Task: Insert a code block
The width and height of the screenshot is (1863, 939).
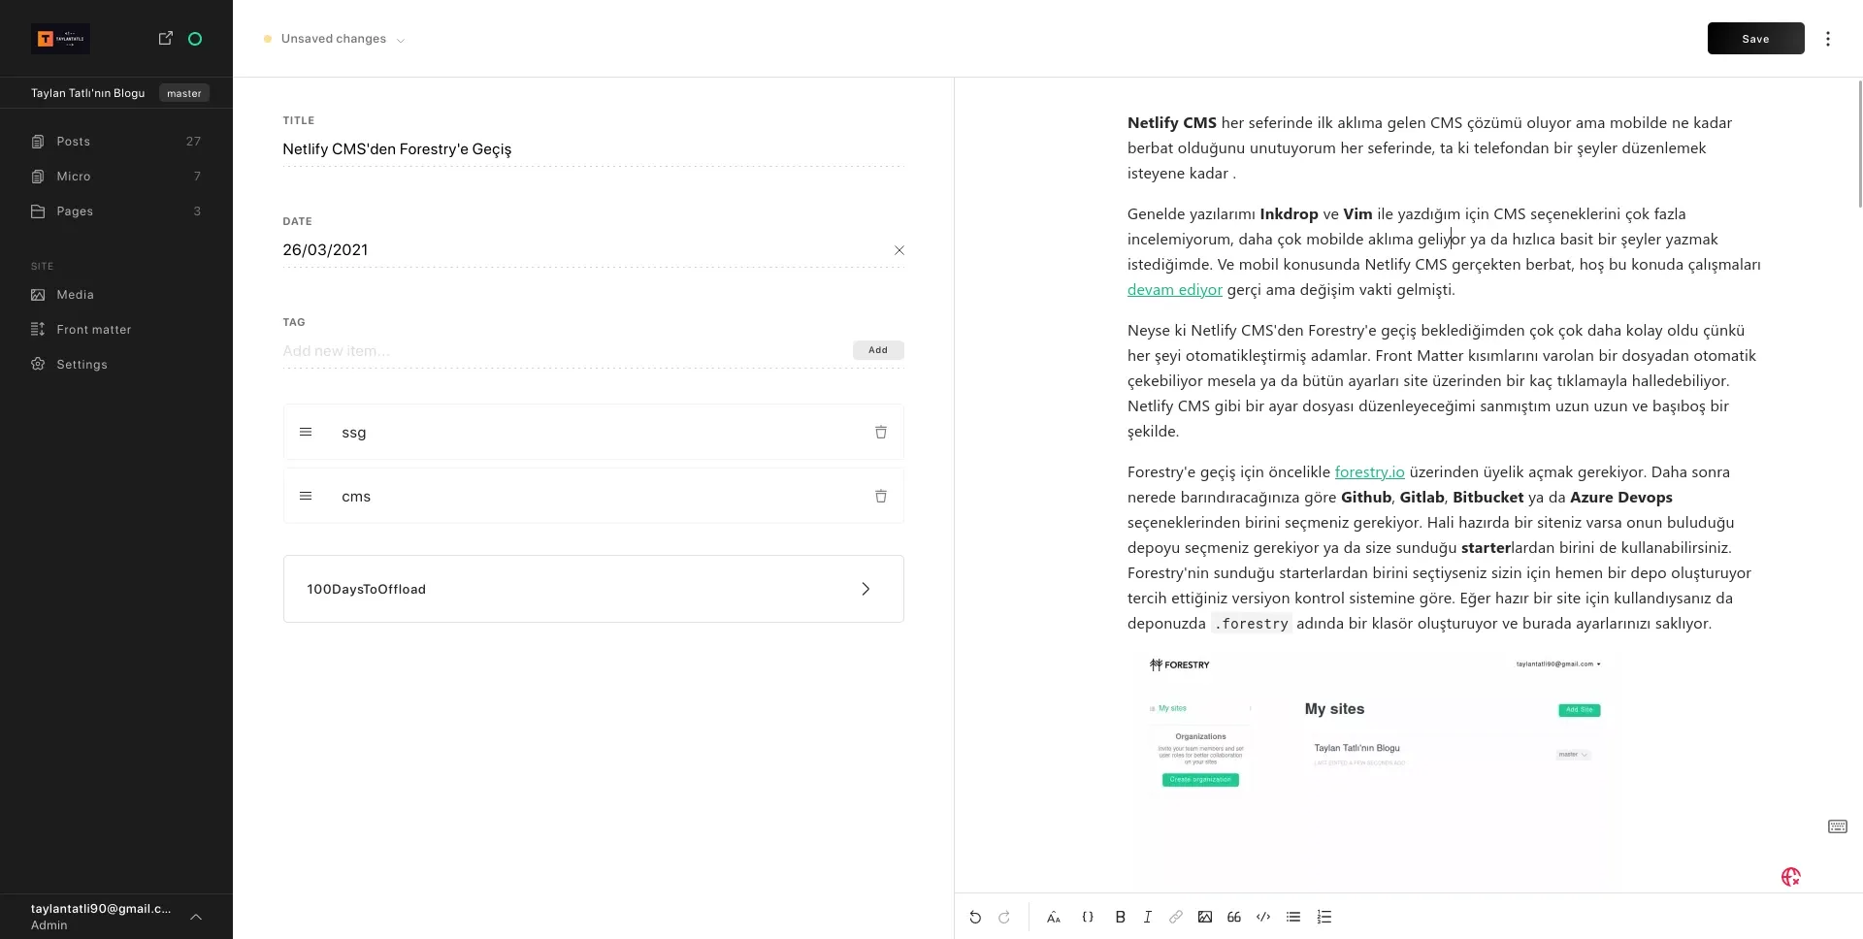Action: pyautogui.click(x=1263, y=917)
